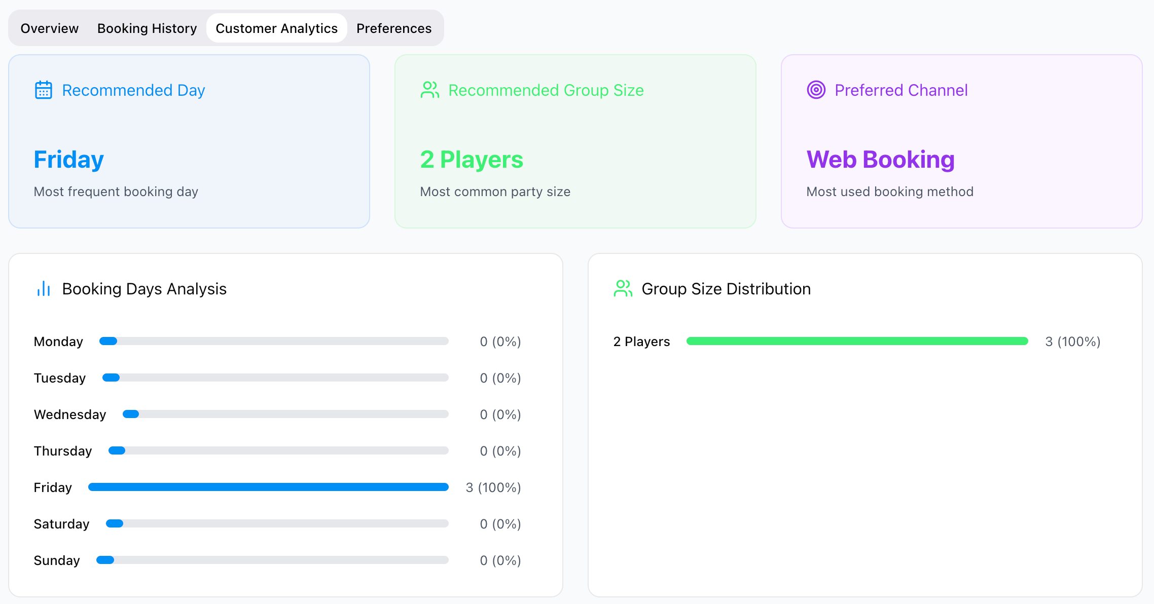Click the bar chart icon beside Booking Days Analysis
Image resolution: width=1154 pixels, height=604 pixels.
pos(44,289)
